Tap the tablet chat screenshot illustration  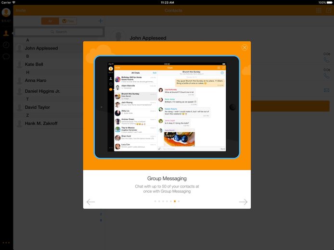(x=167, y=107)
